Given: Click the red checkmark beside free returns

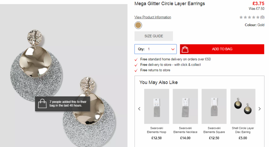Looking at the screenshot, I should click(x=136, y=71).
